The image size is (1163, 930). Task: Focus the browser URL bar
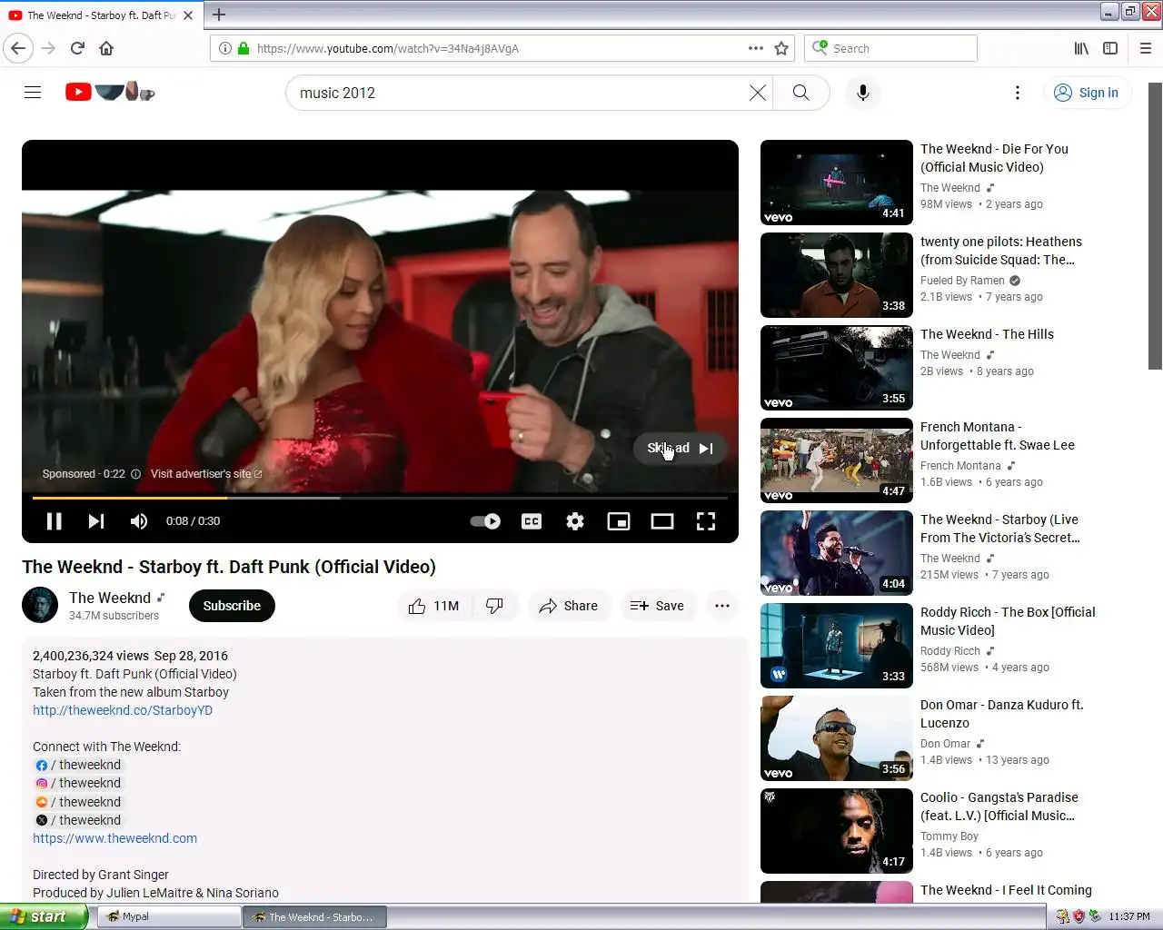[x=495, y=48]
